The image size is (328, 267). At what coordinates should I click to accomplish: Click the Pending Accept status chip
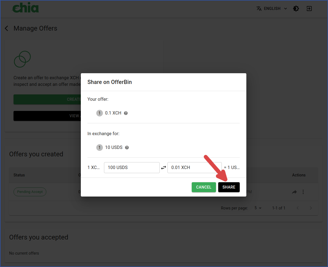pos(30,192)
